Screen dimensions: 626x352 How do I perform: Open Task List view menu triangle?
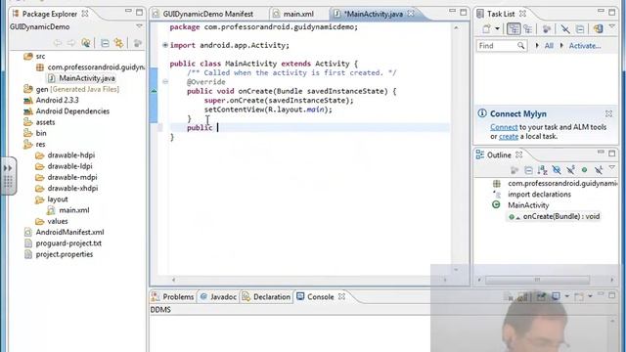click(612, 27)
